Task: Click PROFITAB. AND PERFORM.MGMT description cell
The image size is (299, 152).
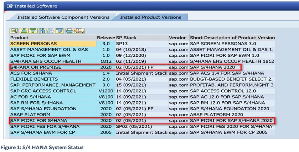Action: [x=232, y=85]
